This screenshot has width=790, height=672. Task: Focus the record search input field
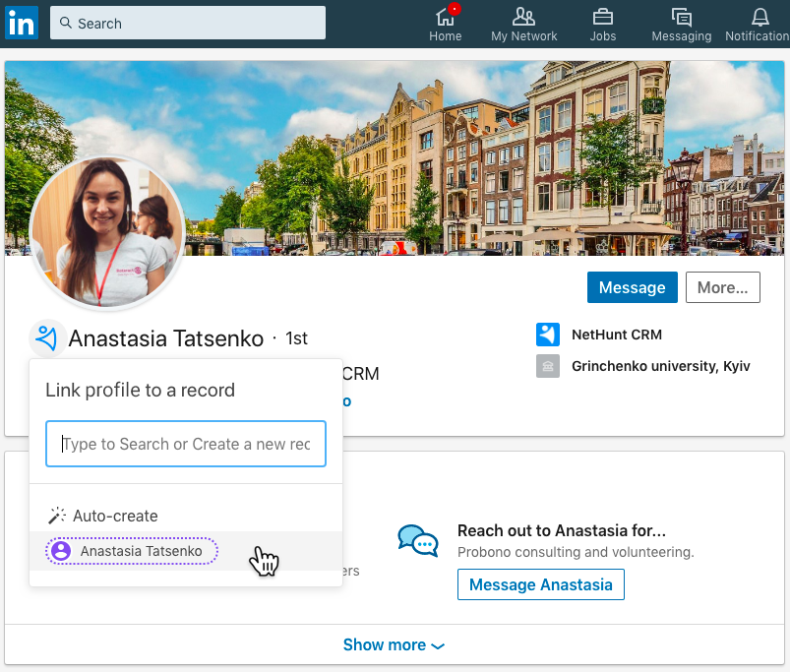[x=185, y=444]
